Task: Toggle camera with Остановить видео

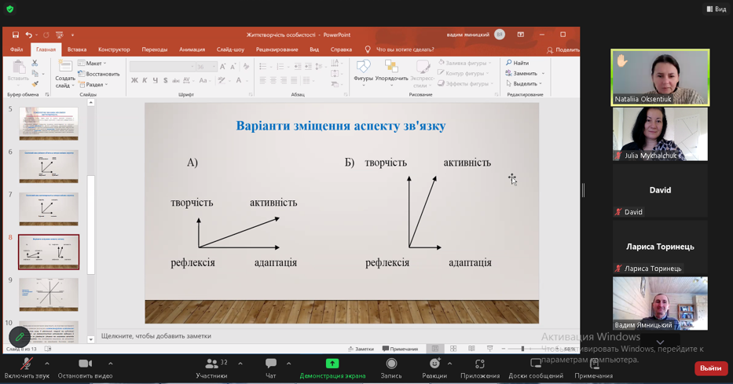Action: click(85, 368)
